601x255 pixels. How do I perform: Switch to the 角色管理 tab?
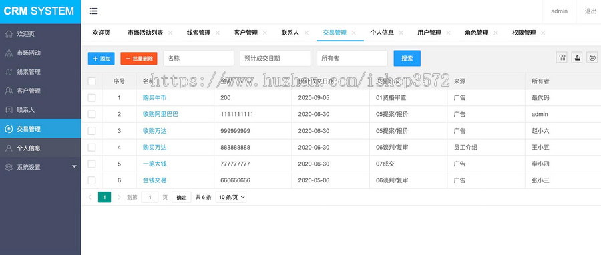[476, 33]
